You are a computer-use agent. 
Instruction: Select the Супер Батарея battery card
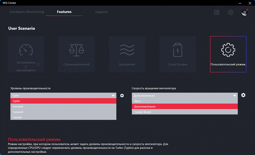tap(178, 54)
